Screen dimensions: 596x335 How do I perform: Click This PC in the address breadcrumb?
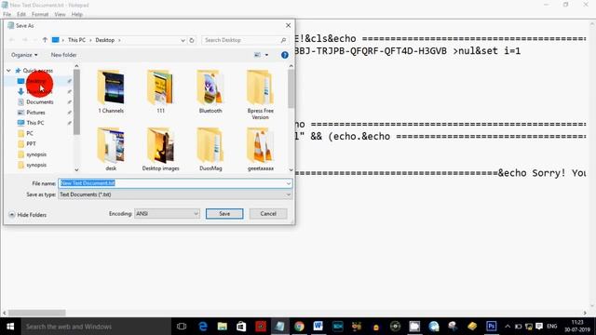[76, 40]
